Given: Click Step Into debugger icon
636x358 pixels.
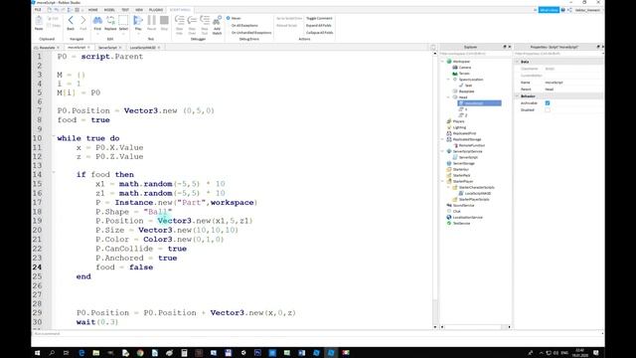Looking at the screenshot, I should coord(179,20).
